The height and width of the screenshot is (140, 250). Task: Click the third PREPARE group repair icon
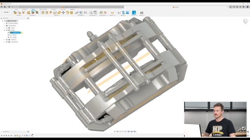(x=37, y=12)
